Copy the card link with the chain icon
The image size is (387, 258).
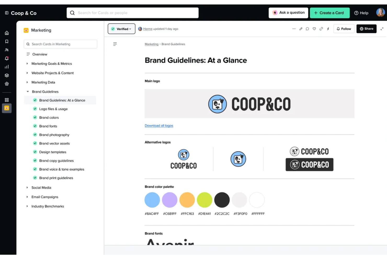coord(321,29)
